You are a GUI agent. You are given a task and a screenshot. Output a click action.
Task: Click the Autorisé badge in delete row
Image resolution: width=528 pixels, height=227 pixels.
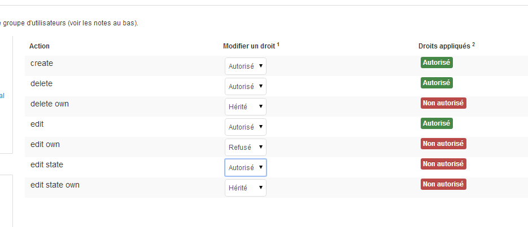tap(437, 83)
